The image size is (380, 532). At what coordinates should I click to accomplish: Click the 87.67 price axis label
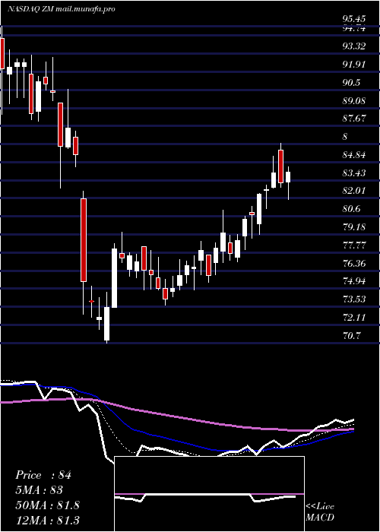tap(354, 119)
